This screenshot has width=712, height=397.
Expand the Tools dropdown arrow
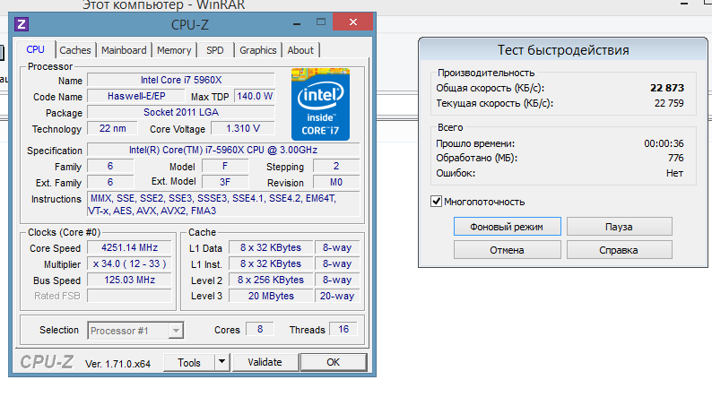point(221,362)
